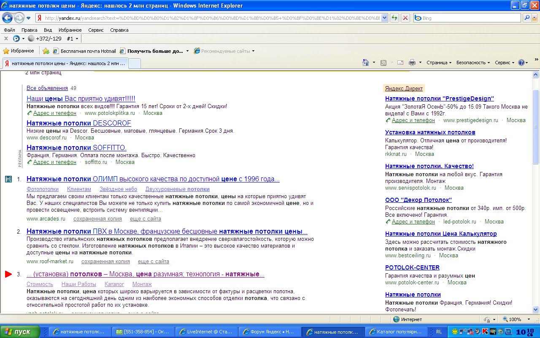
Task: Open the POTOLOK-CENTER ad link
Action: coord(412,267)
